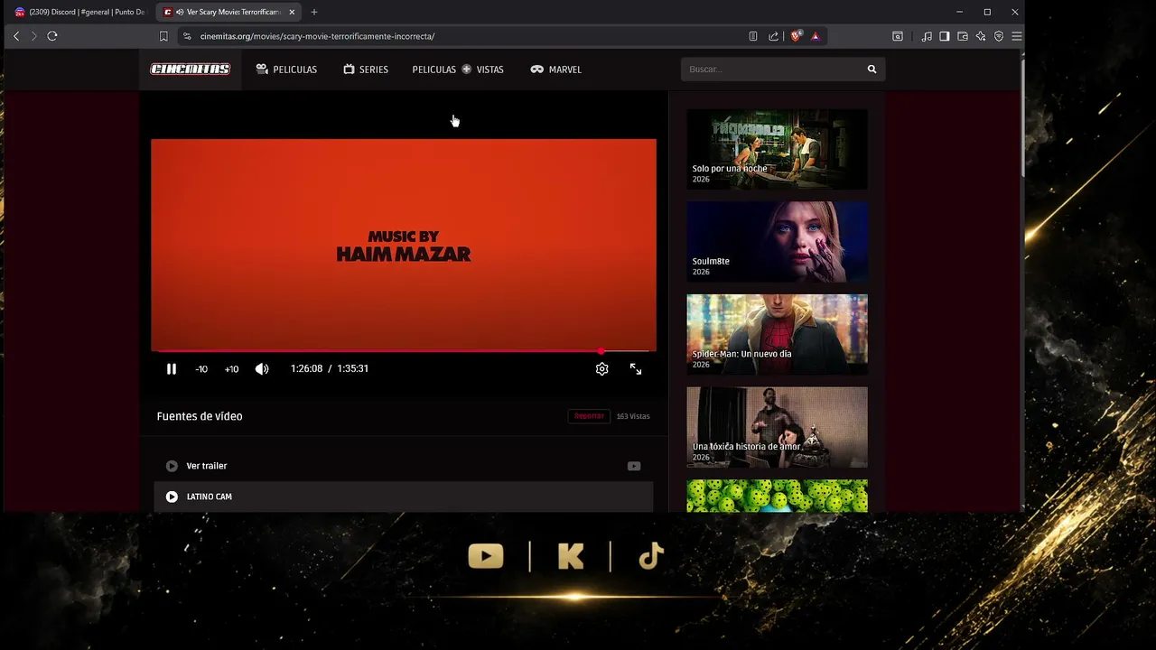Screen dimensions: 1156x650
Task: Open the SERIES menu item
Action: click(366, 70)
